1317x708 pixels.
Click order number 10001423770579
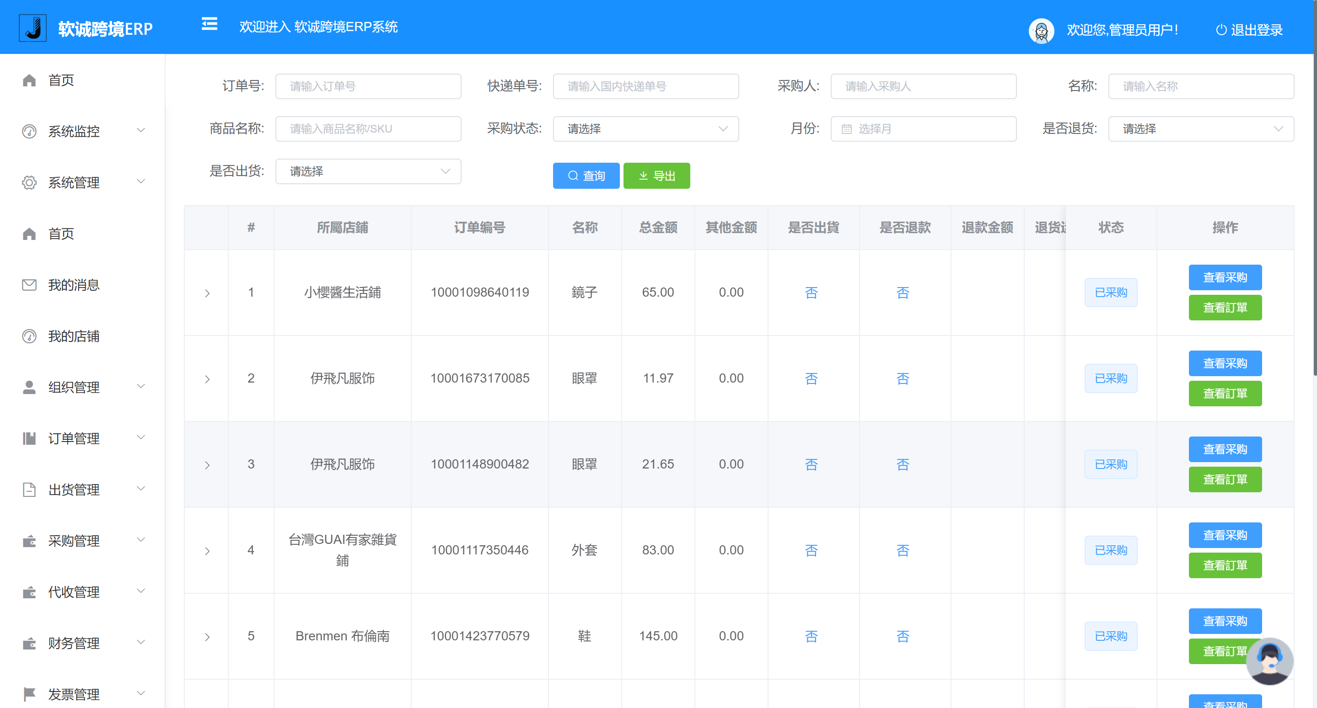click(x=479, y=636)
